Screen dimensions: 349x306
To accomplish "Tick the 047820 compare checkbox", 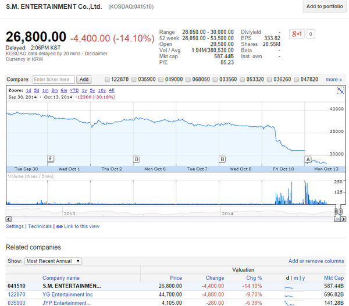I will point(296,80).
